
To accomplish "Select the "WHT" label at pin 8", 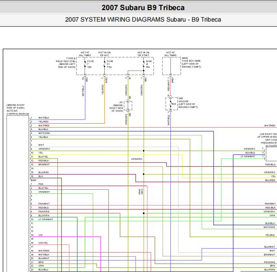I will click(x=41, y=145).
